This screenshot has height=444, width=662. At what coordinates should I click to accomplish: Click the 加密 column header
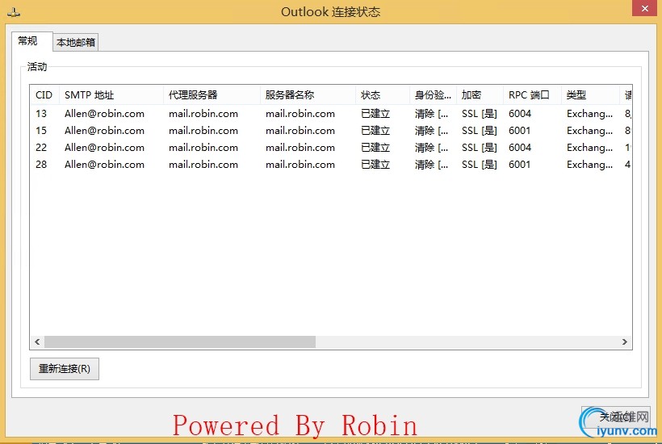click(480, 95)
